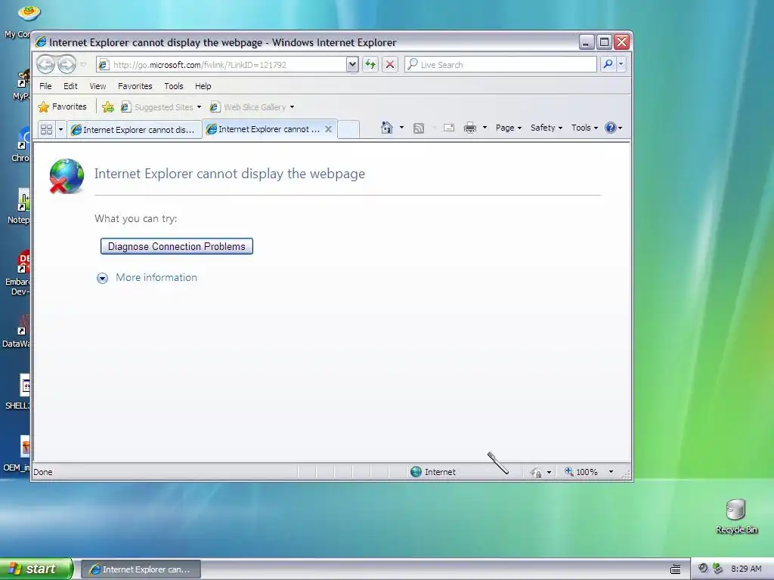Open the Tools menu in menu bar
The image size is (774, 580).
tap(174, 86)
